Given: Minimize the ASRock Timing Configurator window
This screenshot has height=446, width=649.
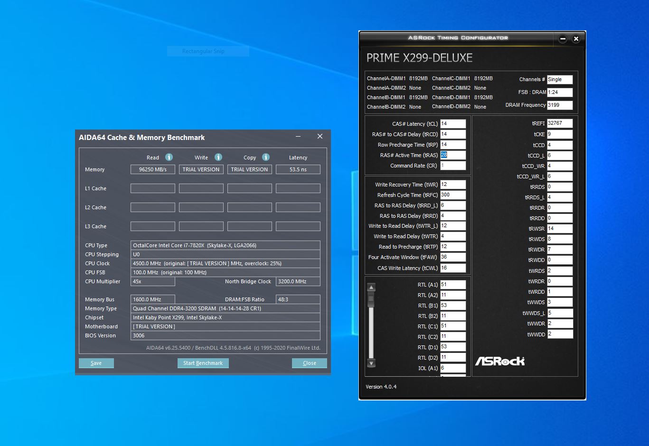Looking at the screenshot, I should point(562,39).
